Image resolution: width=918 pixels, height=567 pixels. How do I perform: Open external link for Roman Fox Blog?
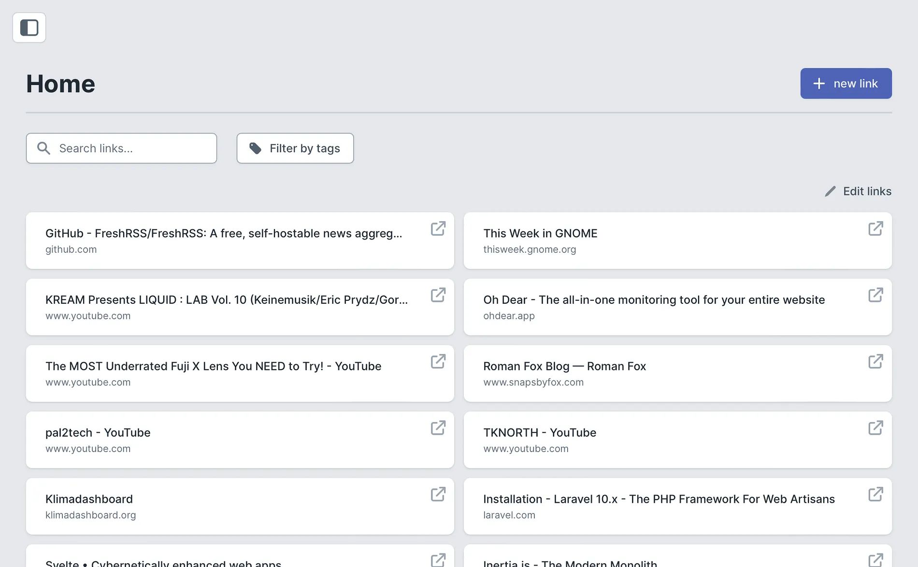(875, 361)
